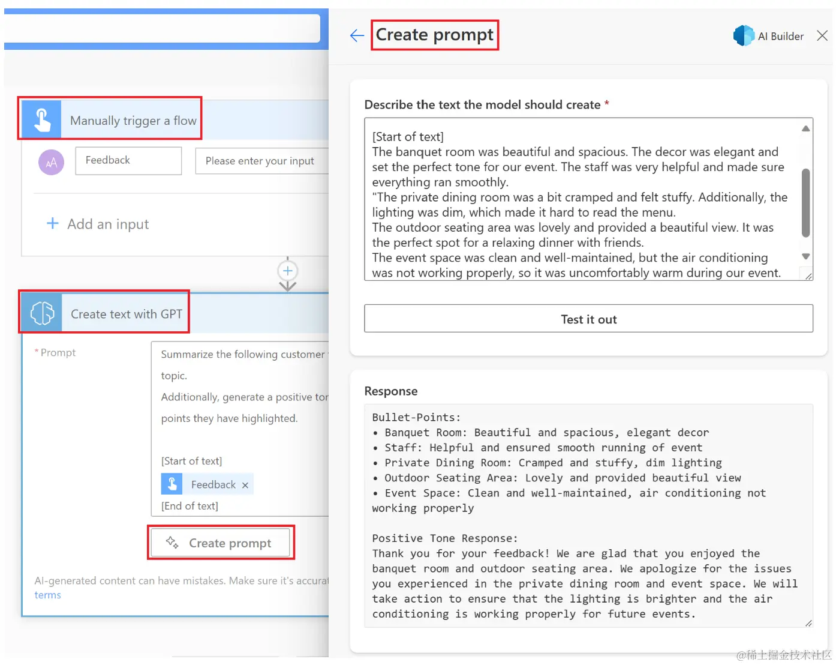Viewport: 836px width, 665px height.
Task: Click the Response box resize handle
Action: tap(808, 623)
